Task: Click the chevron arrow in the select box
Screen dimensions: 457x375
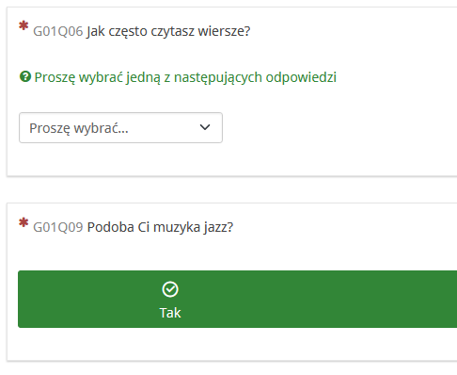Action: pos(205,127)
